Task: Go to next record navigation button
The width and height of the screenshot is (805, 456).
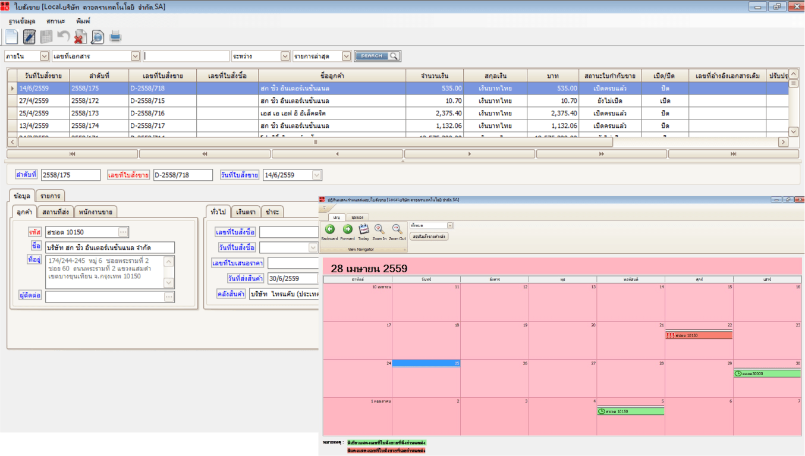Action: pyautogui.click(x=470, y=154)
